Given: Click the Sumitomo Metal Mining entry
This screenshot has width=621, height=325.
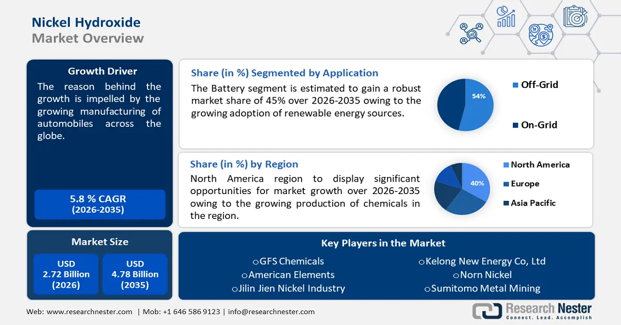Looking at the screenshot, I should point(482,288).
